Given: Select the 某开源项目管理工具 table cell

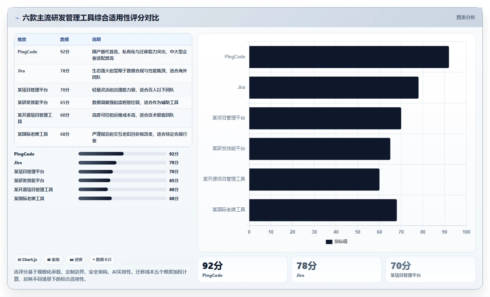Looking at the screenshot, I should pyautogui.click(x=35, y=118).
